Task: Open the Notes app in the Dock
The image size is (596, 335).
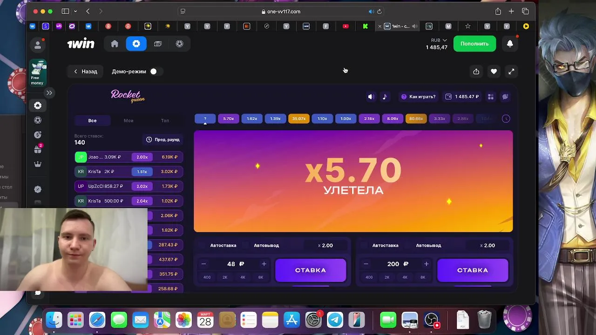Action: (x=270, y=320)
